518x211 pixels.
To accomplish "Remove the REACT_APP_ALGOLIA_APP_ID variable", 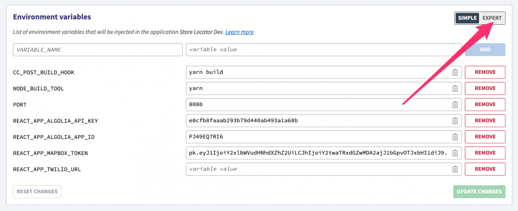I will 485,137.
